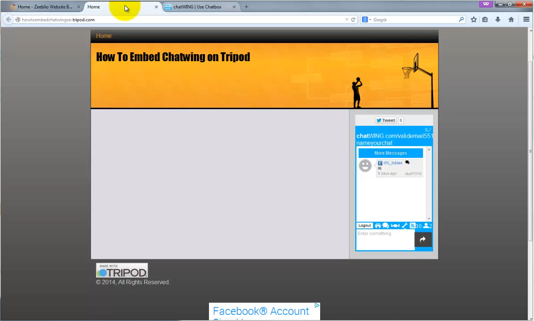Screen dimensions: 534x321
Task: Click the Tweet button
Action: [x=385, y=120]
